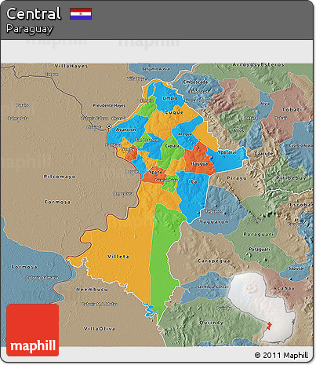Click the 'Capiata' district label
The height and width of the screenshot is (365, 316).
(173, 146)
